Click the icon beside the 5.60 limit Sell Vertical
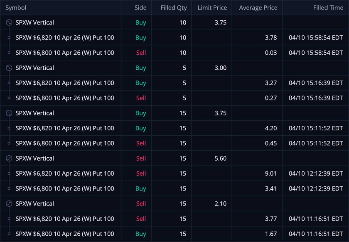The width and height of the screenshot is (349, 242). pos(9,159)
